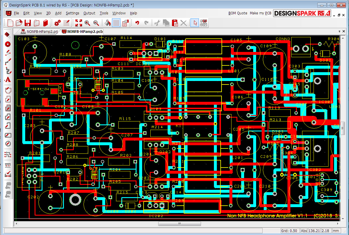Click the Save (floppy disk) icon

pos(28,23)
